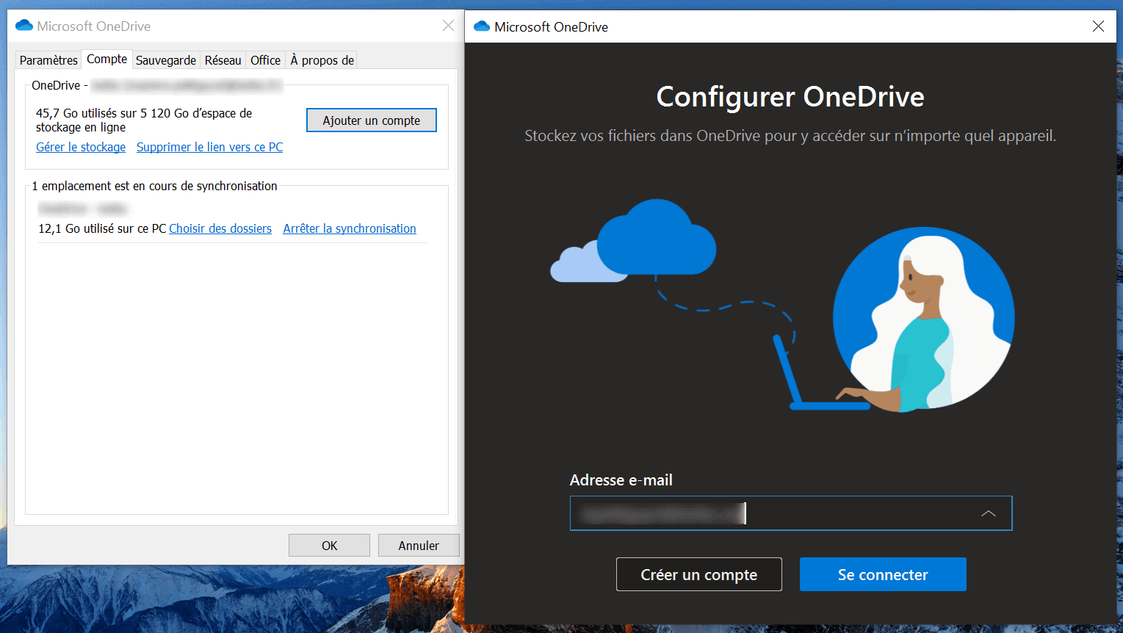This screenshot has width=1123, height=633.
Task: Select the Compte tab
Action: pyautogui.click(x=106, y=59)
